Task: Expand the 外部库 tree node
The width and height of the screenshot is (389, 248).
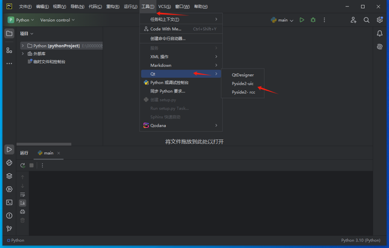Action: pos(23,54)
